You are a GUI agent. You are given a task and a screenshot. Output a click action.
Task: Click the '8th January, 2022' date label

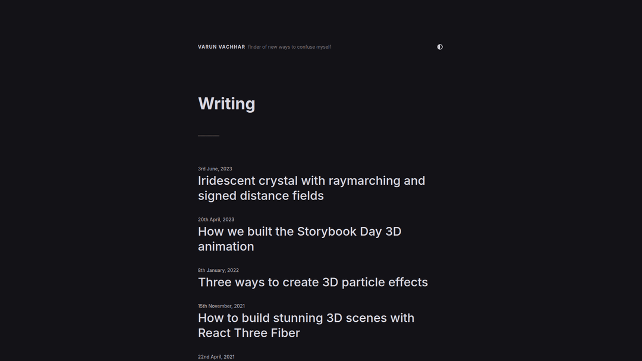click(218, 270)
